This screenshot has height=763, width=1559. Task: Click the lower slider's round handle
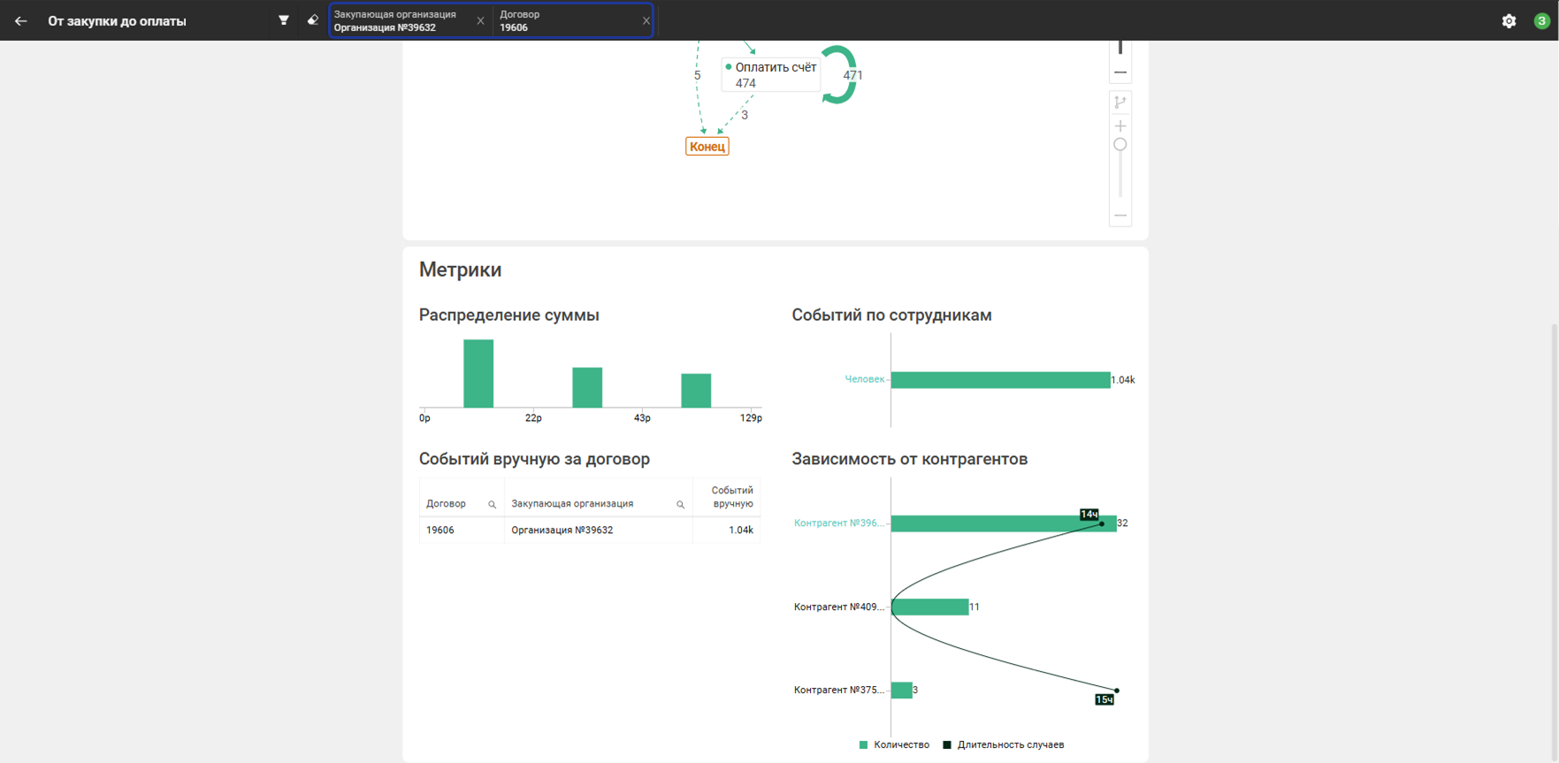tap(1120, 145)
